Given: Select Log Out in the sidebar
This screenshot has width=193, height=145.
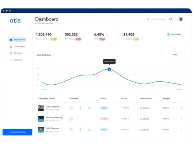Looking at the screenshot, I should pyautogui.click(x=16, y=60).
